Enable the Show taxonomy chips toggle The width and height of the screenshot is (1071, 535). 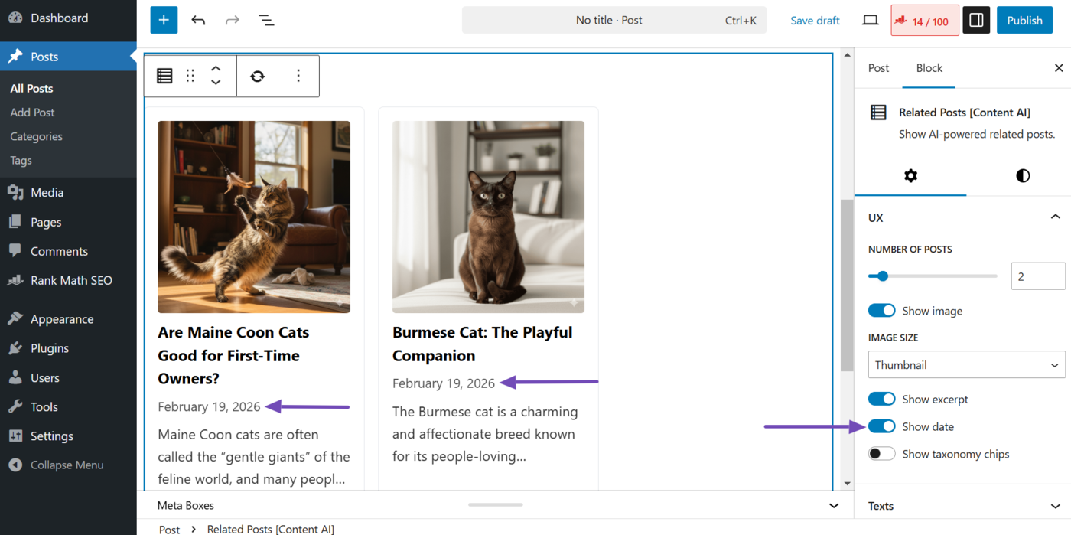[881, 454]
